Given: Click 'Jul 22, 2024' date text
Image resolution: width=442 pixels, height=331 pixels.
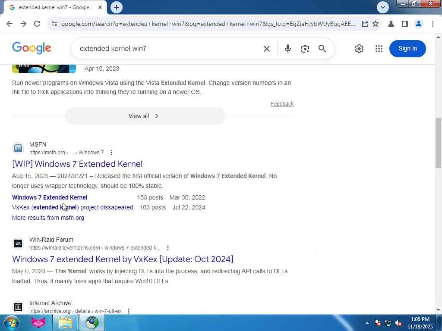Looking at the screenshot, I should click(189, 207).
